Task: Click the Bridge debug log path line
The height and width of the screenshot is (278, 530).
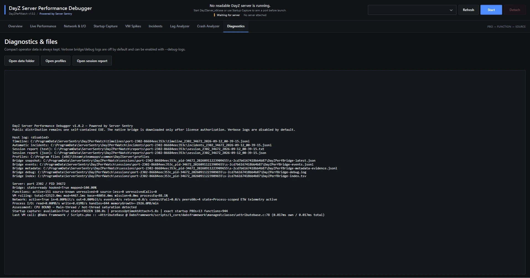Action: [x=159, y=172]
